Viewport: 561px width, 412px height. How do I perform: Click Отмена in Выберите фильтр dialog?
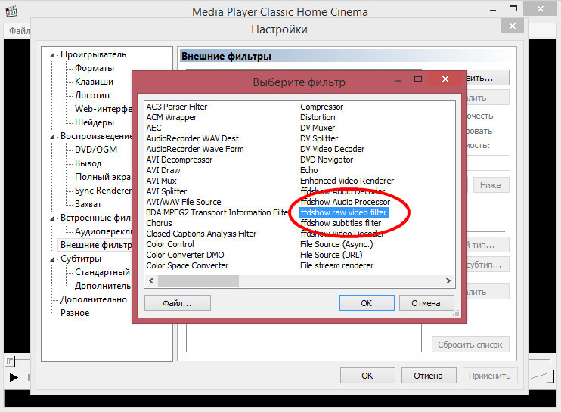click(426, 303)
